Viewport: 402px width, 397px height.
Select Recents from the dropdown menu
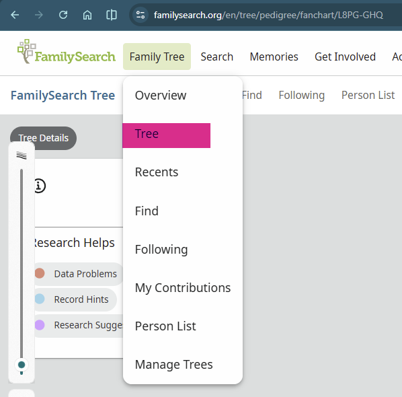157,172
